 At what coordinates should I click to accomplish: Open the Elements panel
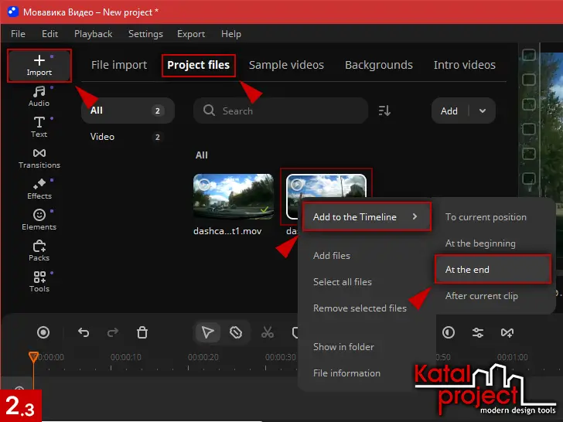(39, 220)
